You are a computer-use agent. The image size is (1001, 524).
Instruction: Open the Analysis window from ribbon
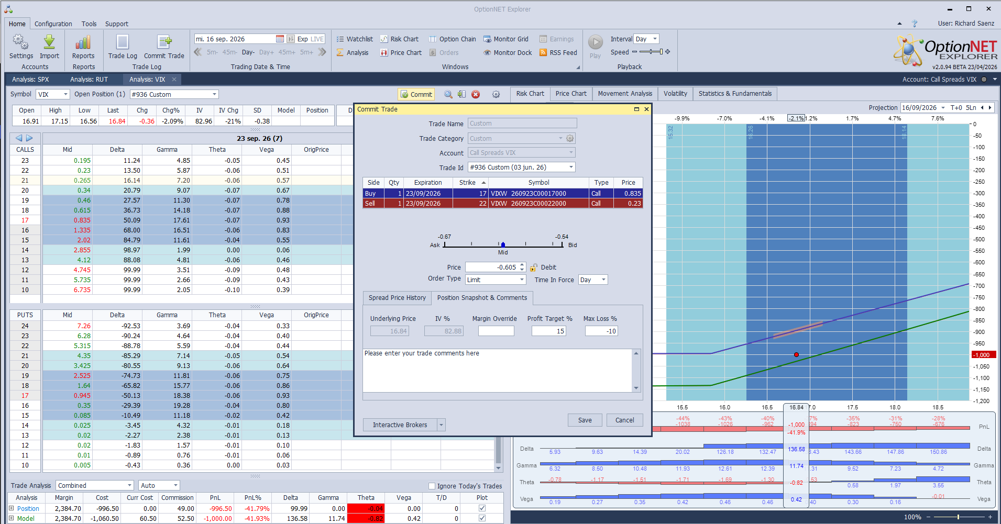tap(352, 52)
